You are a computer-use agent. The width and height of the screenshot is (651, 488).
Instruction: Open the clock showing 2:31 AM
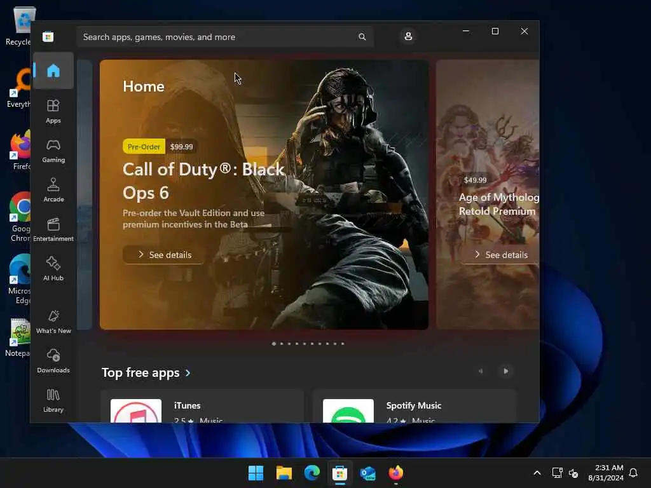click(x=606, y=473)
